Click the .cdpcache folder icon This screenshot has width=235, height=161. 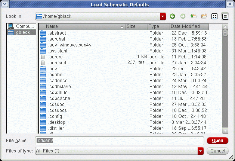click(x=43, y=99)
